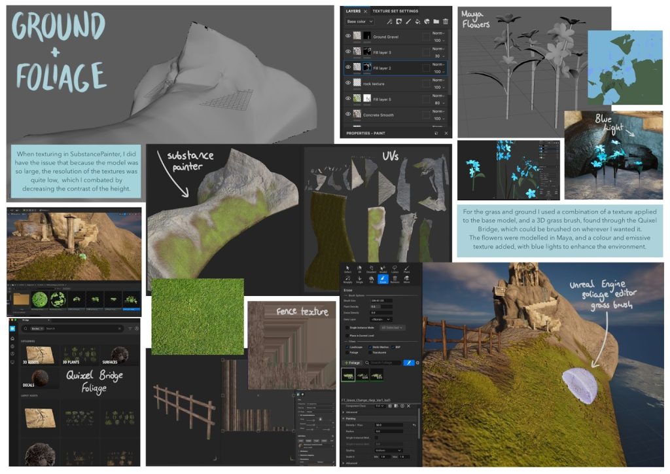Open the Data Layer None dropdown
Screen dimensions: 670x474
(x=381, y=319)
